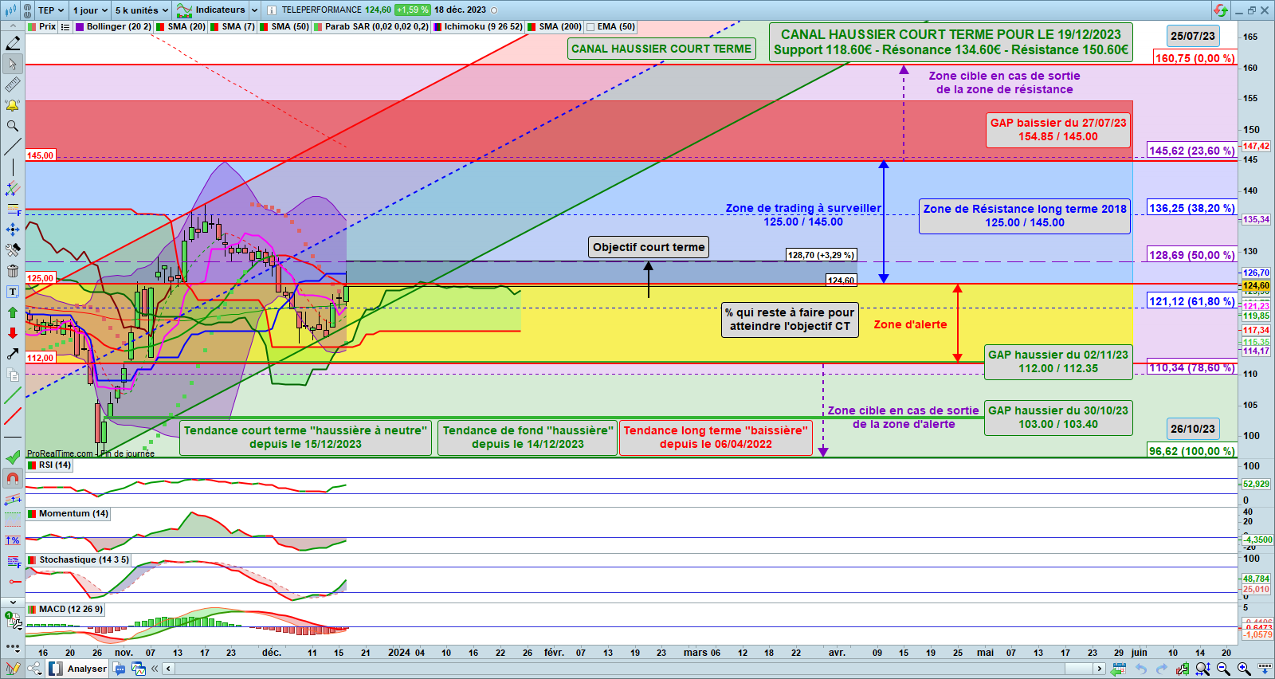This screenshot has width=1275, height=679.
Task: Create an alert with the bell icon
Action: [13, 105]
